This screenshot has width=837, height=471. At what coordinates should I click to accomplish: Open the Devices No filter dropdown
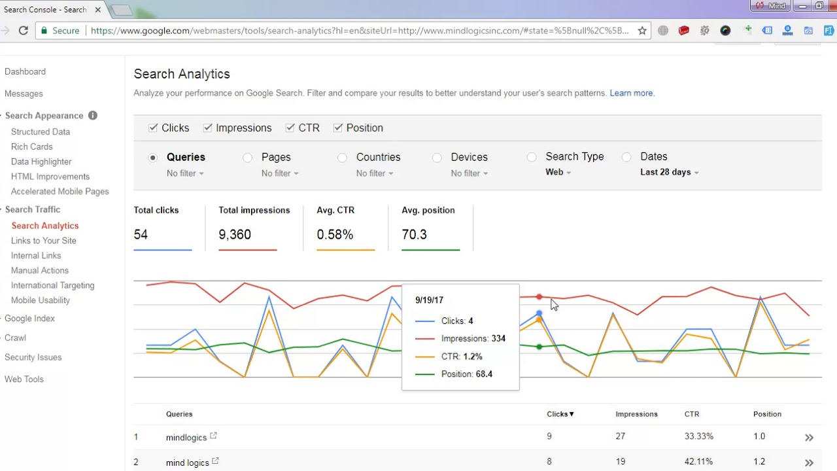470,173
